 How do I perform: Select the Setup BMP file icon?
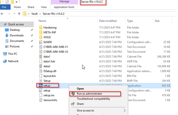[41, 81]
